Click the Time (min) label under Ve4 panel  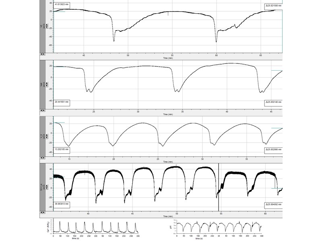(168, 114)
